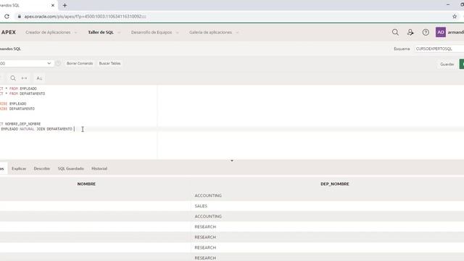Switch to the Describir tab

42,168
